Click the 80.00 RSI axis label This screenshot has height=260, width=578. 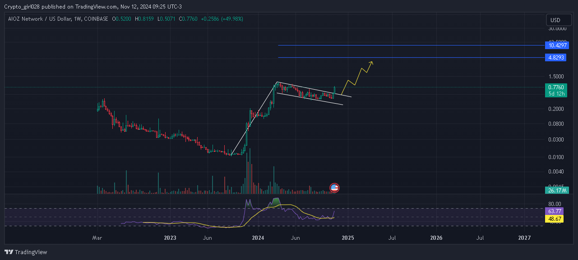tap(555, 204)
